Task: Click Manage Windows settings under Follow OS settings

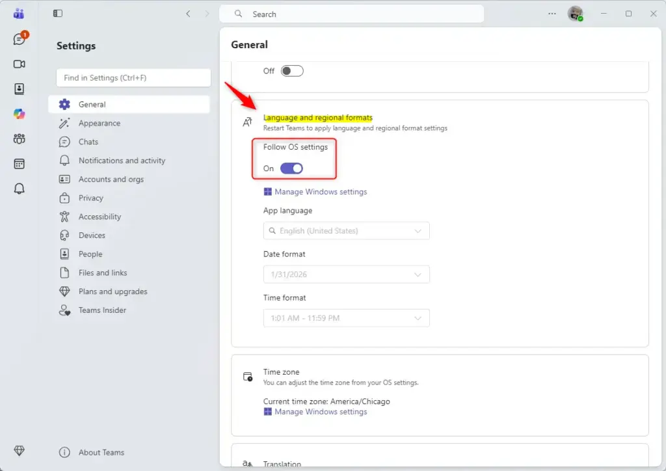Action: [x=315, y=192]
